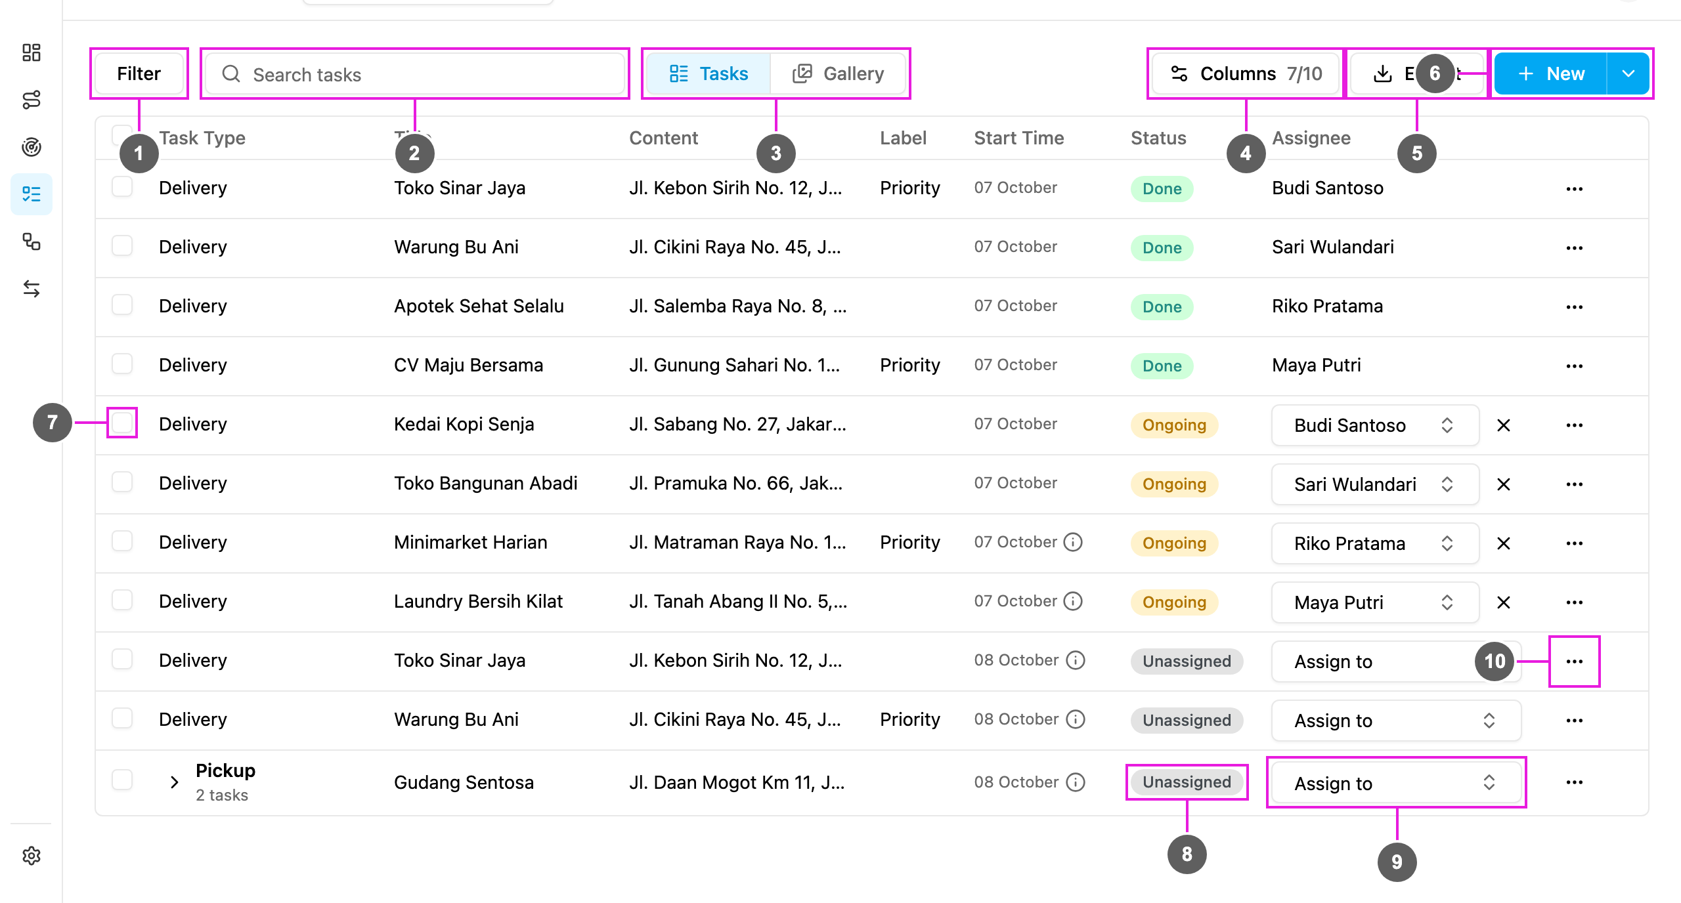Switch to the Gallery view tab

838,73
